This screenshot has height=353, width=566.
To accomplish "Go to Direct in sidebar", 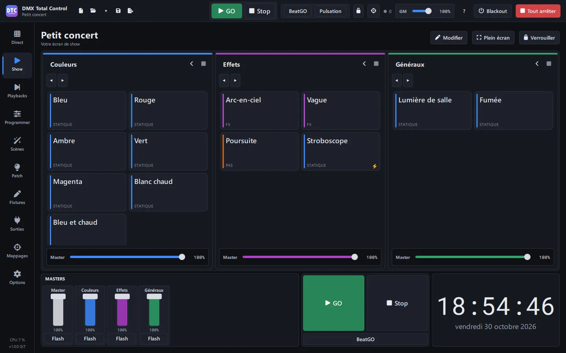I will coord(17,38).
